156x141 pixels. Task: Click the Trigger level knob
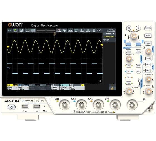[x=148, y=51]
